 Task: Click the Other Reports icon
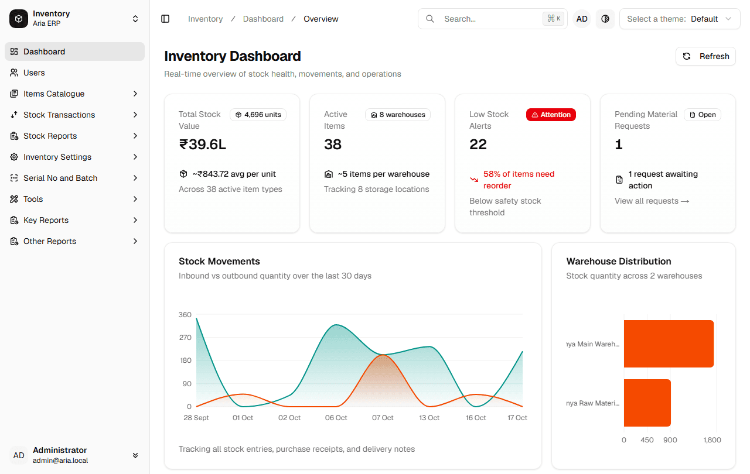(14, 241)
